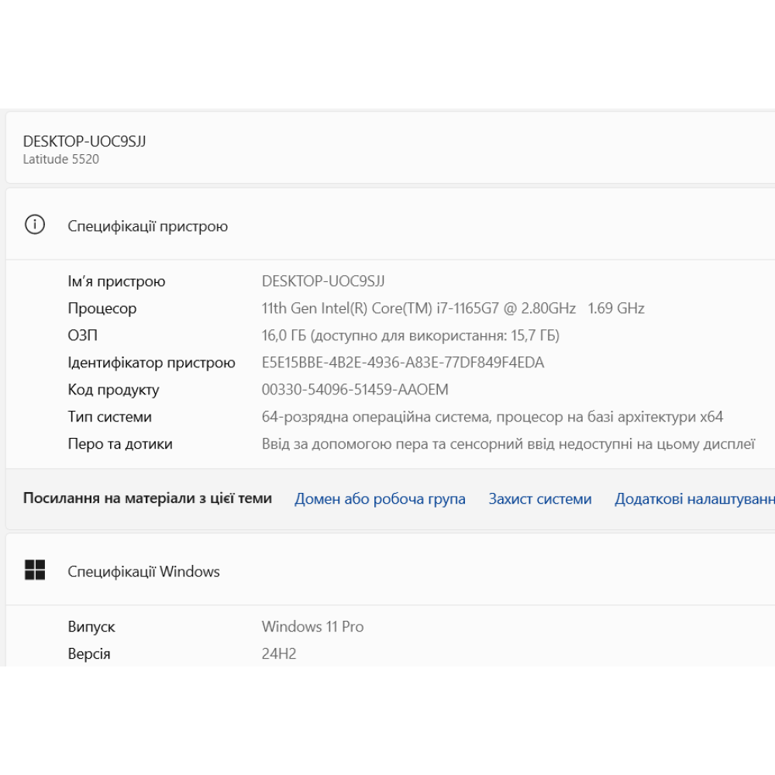
Task: Open the Домен або робоча група link
Action: [x=380, y=499]
